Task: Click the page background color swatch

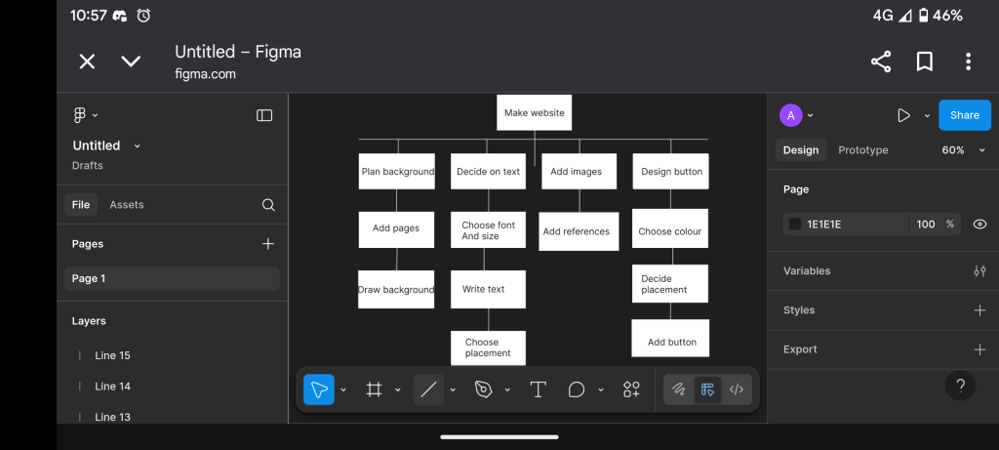Action: (x=795, y=225)
